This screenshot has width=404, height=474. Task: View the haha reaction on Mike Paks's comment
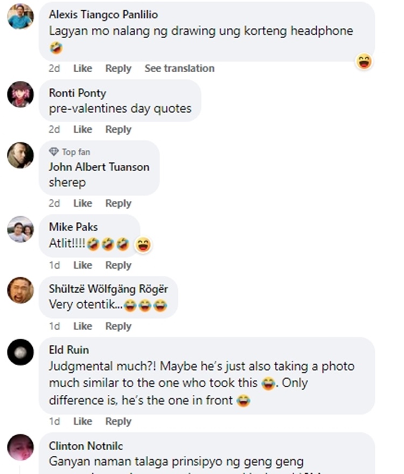click(143, 245)
